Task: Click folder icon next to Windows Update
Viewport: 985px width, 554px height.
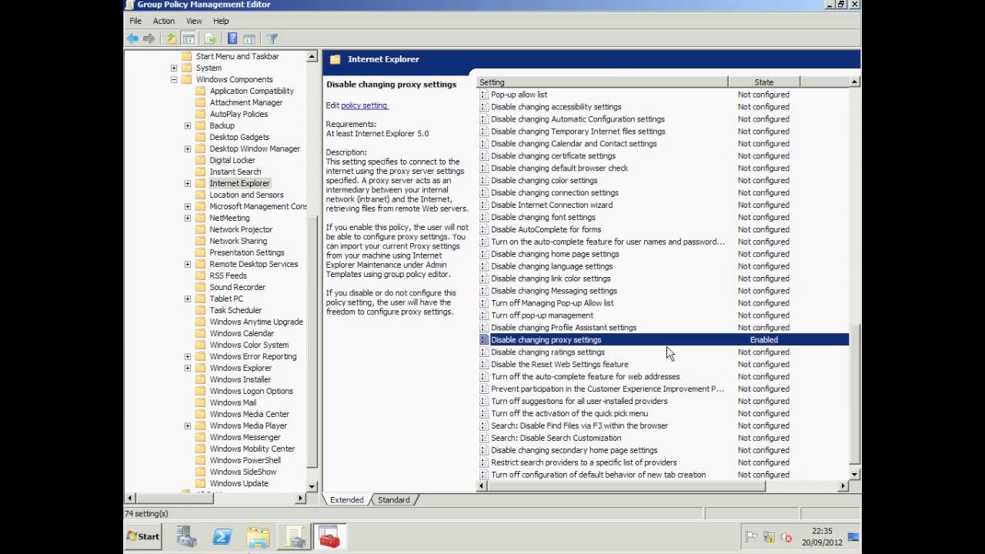Action: (x=201, y=483)
